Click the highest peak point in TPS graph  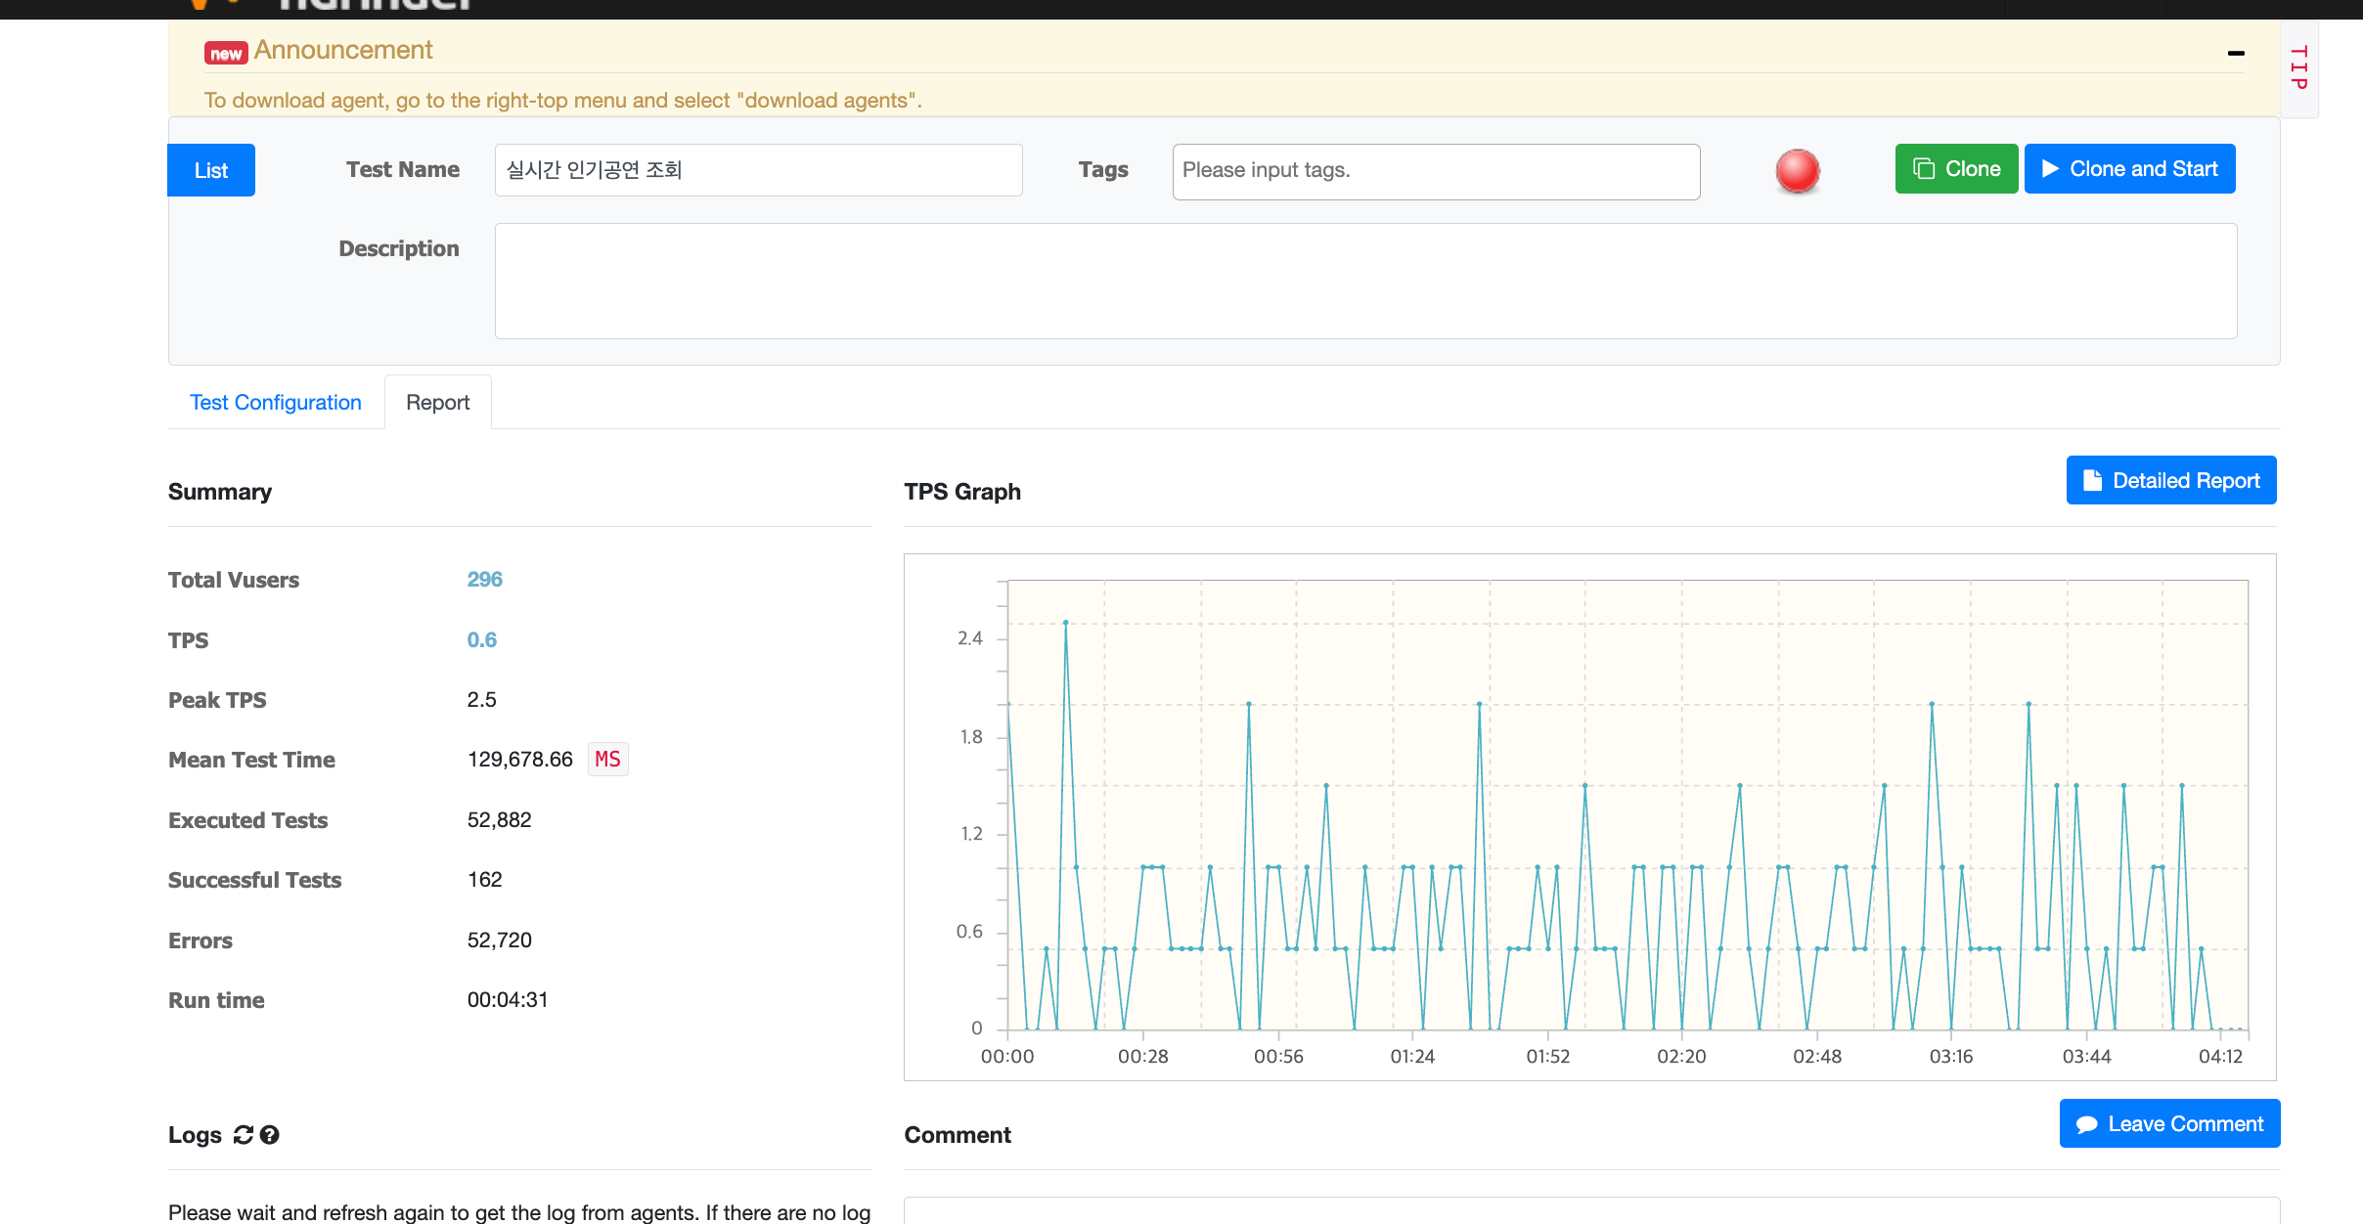point(1065,622)
